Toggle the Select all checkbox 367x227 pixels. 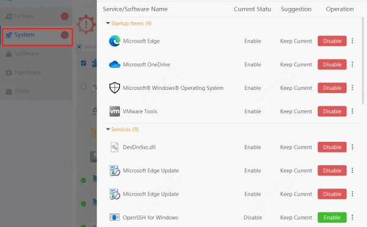pyautogui.click(x=79, y=47)
